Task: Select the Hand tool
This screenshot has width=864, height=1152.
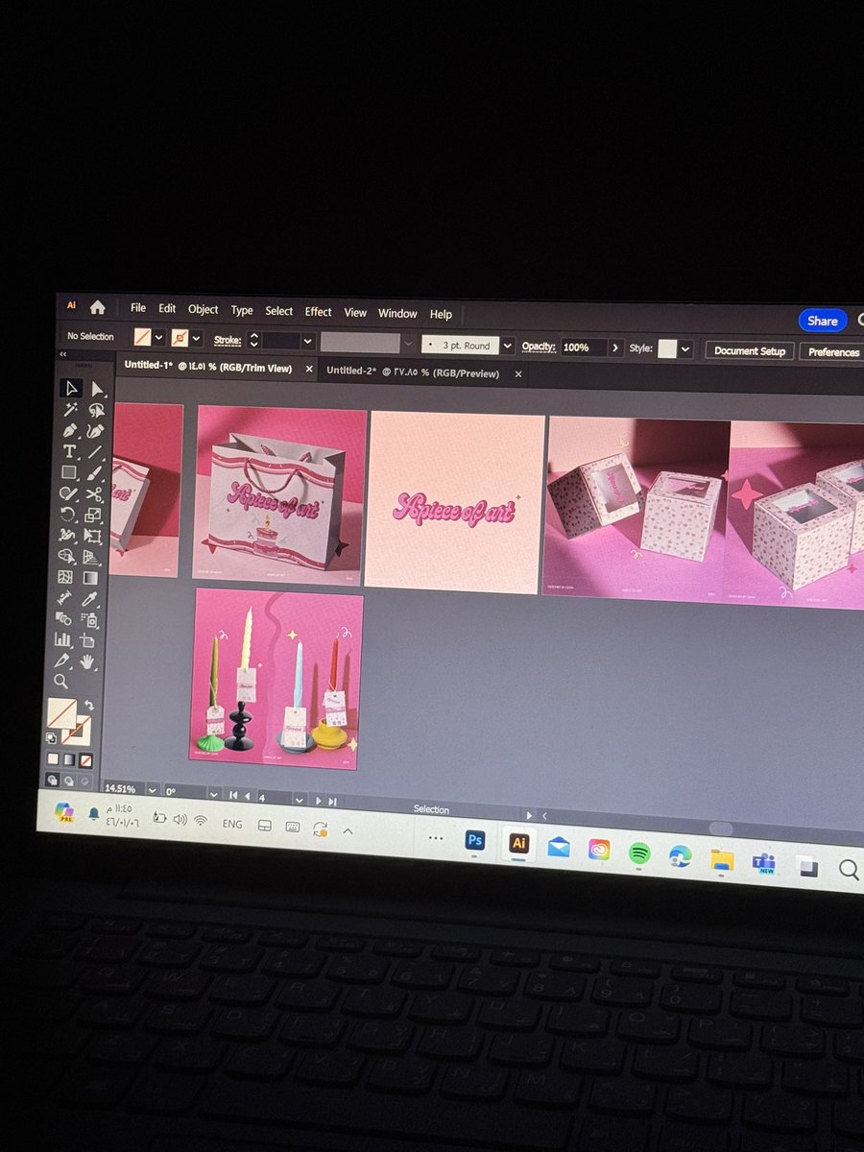Action: pyautogui.click(x=87, y=661)
